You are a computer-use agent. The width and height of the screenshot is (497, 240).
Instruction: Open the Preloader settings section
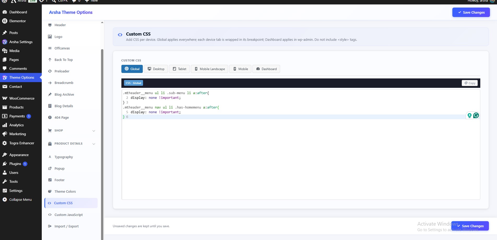[x=62, y=71]
